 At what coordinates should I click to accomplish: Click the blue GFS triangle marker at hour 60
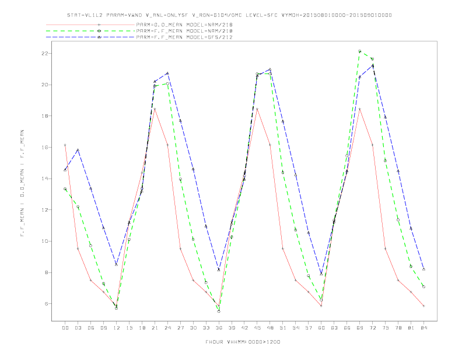[x=321, y=274]
